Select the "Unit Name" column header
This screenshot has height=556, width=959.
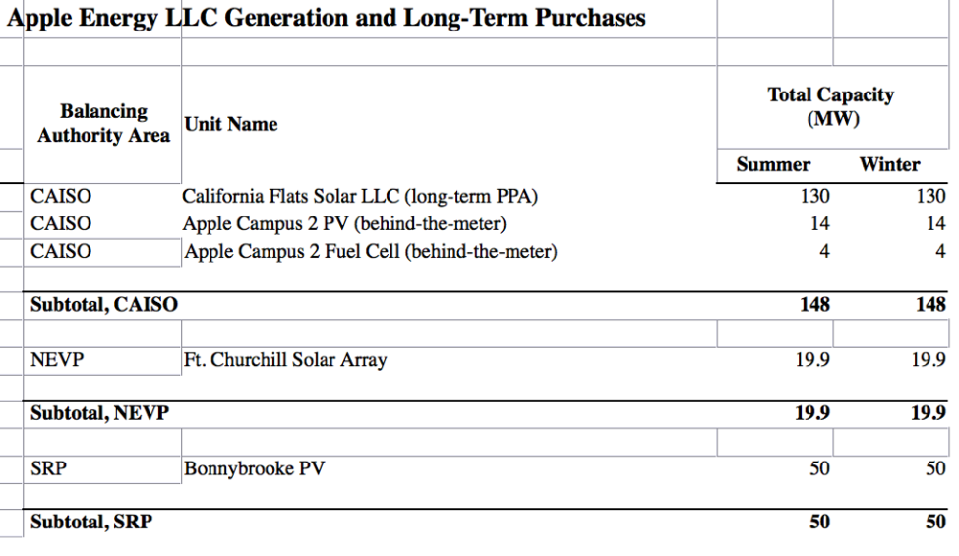[230, 124]
